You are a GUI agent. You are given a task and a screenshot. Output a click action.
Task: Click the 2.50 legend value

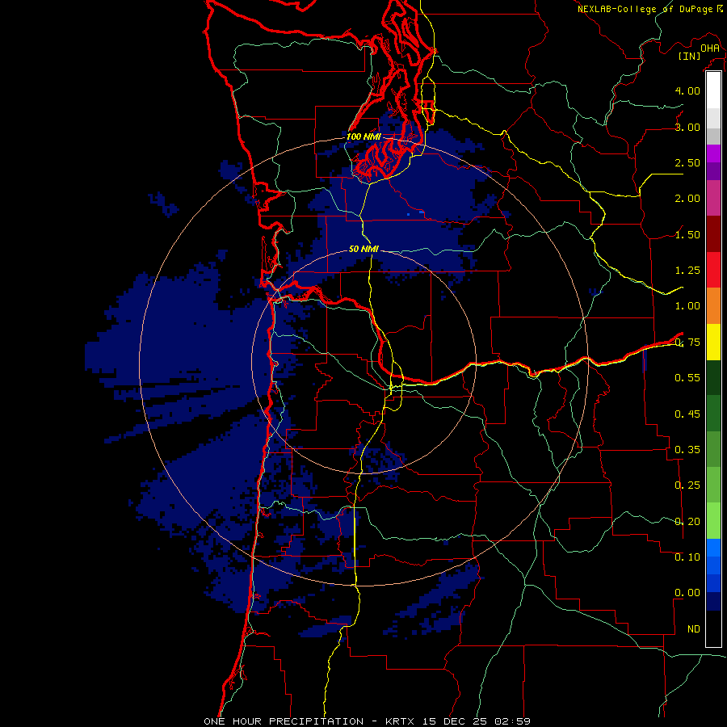coord(687,162)
